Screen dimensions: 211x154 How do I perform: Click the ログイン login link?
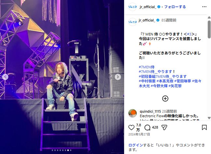[136, 145]
